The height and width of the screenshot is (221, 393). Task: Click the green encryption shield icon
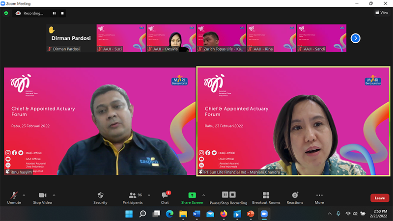point(6,13)
